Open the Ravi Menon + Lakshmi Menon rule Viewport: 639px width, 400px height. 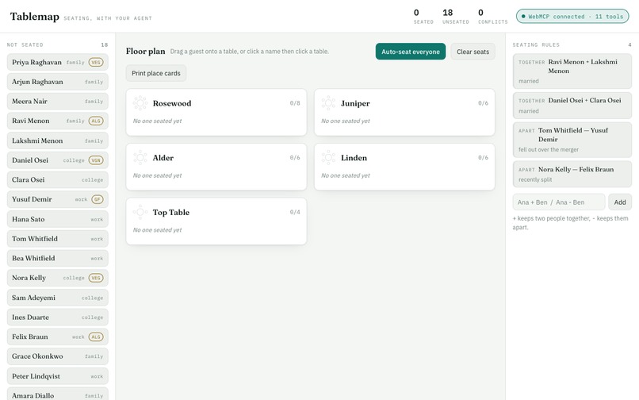pos(572,71)
